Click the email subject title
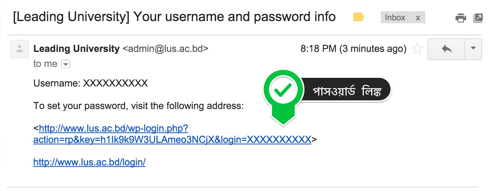Viewport: 488px width, 191px height. (174, 17)
